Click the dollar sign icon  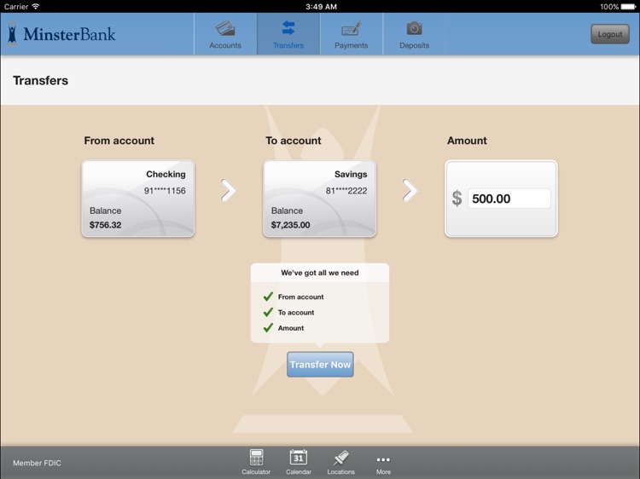(457, 199)
